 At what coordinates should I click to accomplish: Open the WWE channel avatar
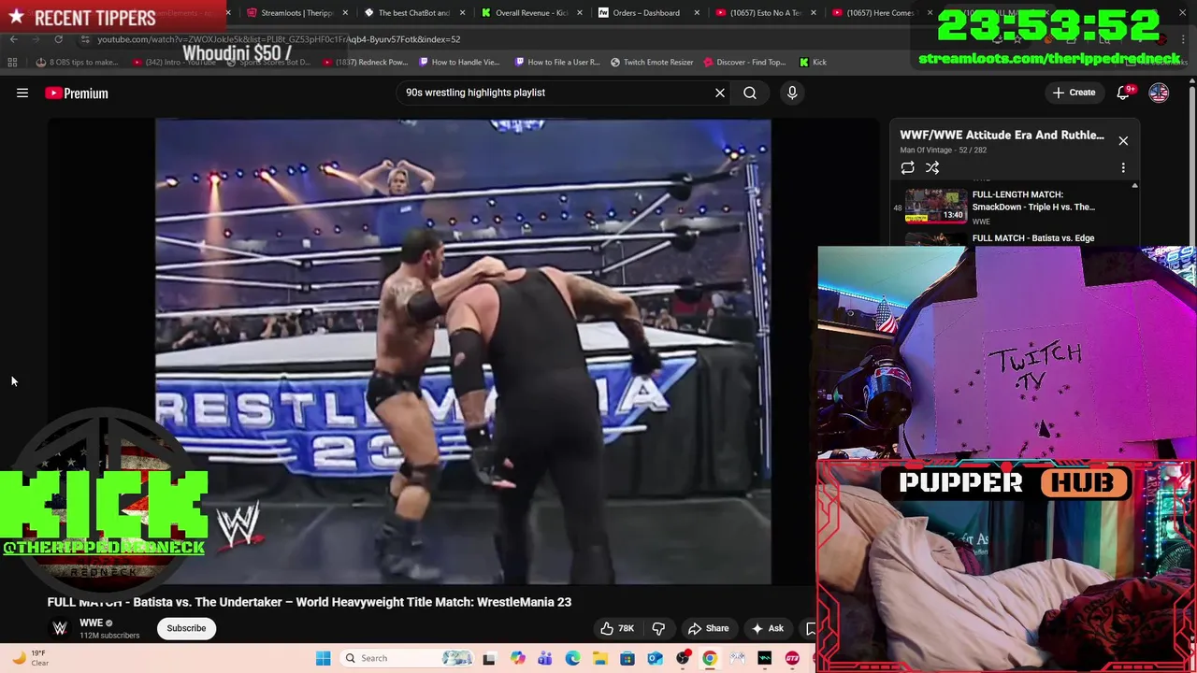(60, 628)
